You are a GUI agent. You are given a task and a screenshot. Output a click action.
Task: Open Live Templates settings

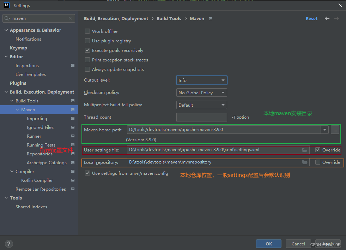coord(31,75)
